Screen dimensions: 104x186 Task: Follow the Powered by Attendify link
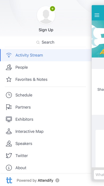click(x=35, y=180)
